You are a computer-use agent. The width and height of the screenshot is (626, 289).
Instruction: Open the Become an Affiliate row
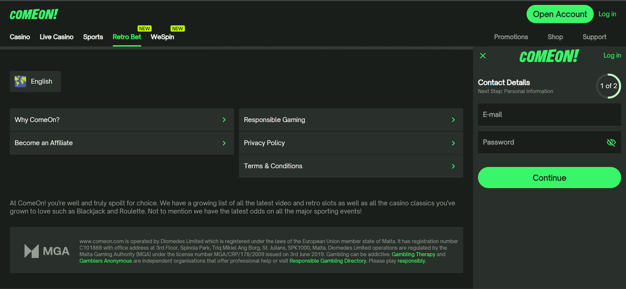pyautogui.click(x=122, y=143)
